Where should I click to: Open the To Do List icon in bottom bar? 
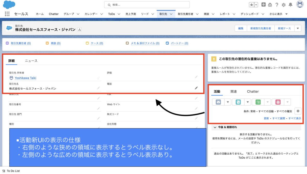(3, 171)
